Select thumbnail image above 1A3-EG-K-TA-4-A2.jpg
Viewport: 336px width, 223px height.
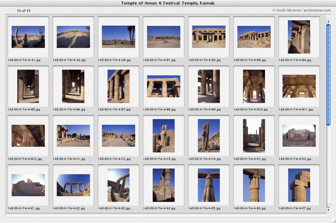point(73,37)
